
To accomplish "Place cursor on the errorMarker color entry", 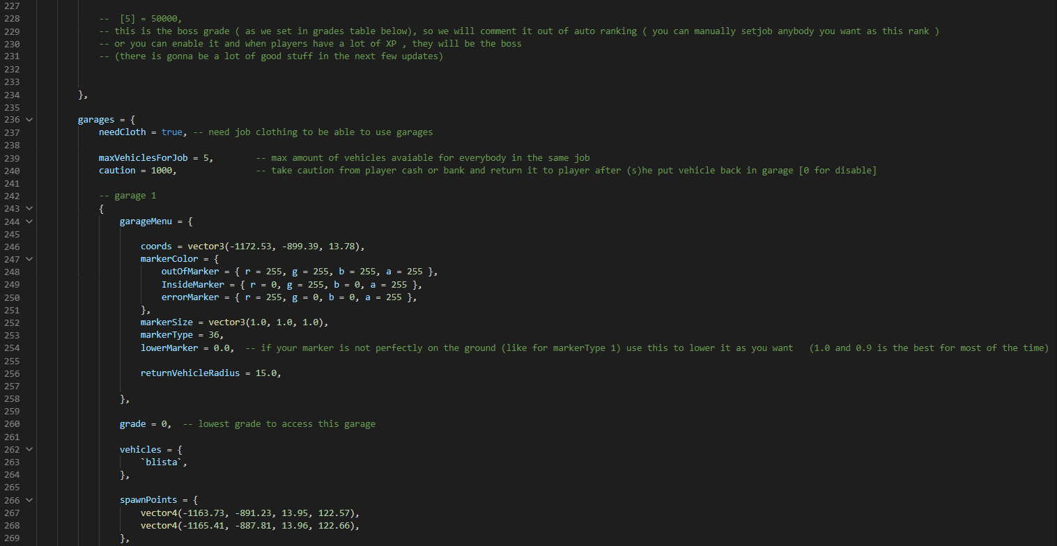I will click(x=289, y=297).
